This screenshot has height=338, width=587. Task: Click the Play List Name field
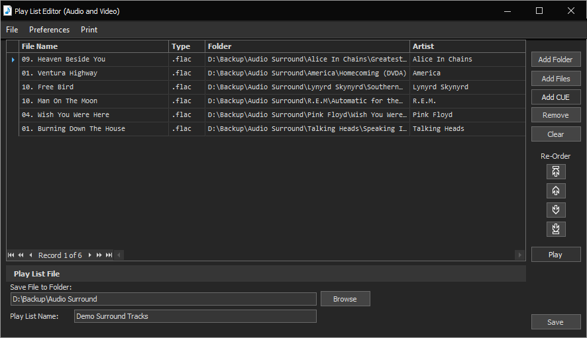(x=195, y=316)
